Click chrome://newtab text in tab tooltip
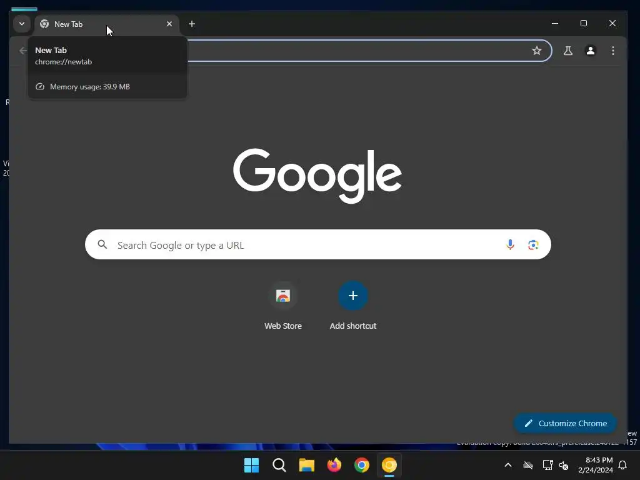This screenshot has width=640, height=480. pyautogui.click(x=63, y=62)
